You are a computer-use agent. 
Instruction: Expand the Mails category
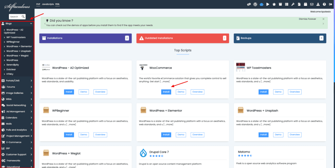(x=17, y=124)
